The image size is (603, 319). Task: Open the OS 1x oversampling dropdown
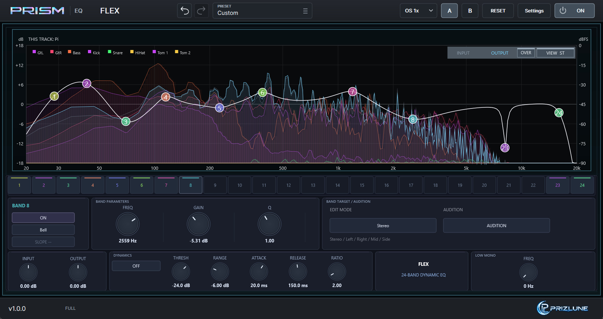[x=419, y=11]
